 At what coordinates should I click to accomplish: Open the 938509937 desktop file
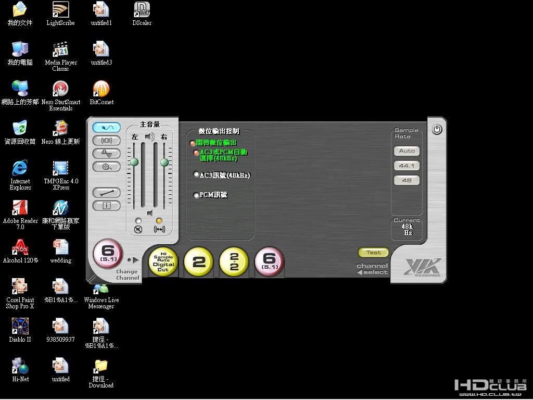[x=60, y=330]
